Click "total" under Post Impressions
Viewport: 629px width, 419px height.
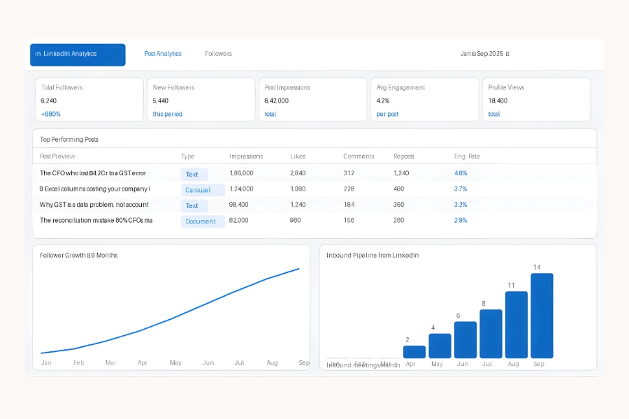tap(268, 114)
